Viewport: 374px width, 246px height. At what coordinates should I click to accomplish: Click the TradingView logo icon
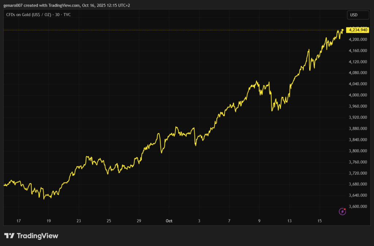click(9, 236)
